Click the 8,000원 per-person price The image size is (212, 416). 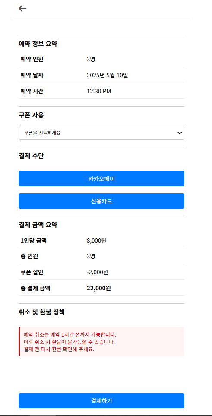[97, 241]
